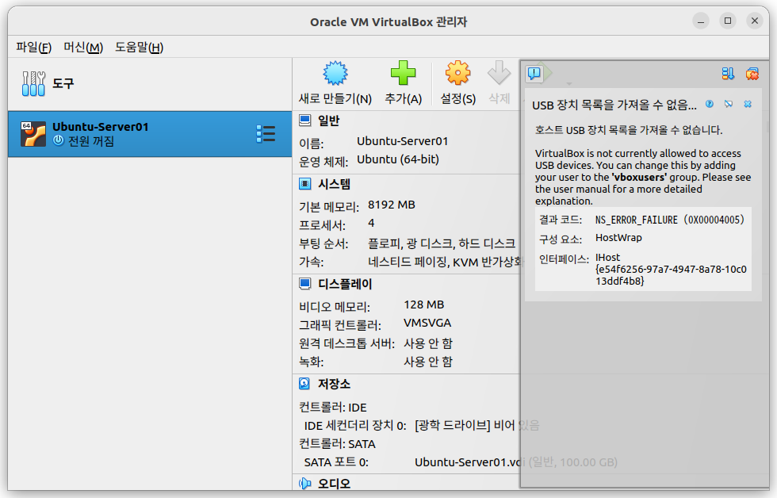Click the 원격 데스크톱 서버 label
777x498 pixels.
[347, 343]
